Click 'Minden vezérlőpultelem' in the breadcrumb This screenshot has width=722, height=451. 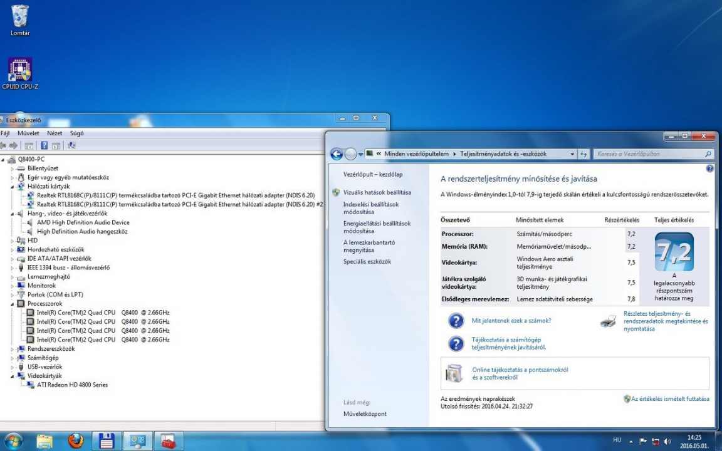point(416,154)
